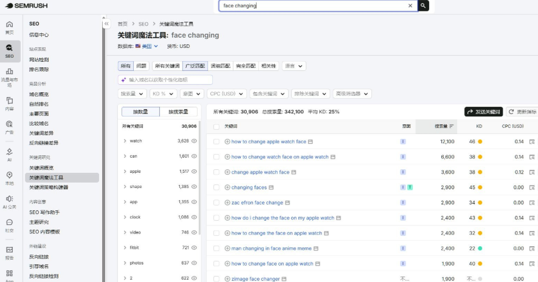The image size is (538, 282).
Task: Switch groups to By Volume tab
Action: pos(178,112)
